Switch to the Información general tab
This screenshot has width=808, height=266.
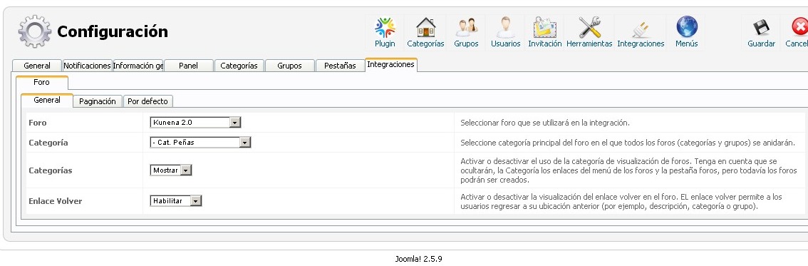[138, 66]
